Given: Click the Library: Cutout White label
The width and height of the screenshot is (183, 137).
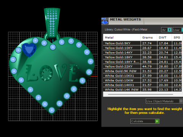Looking at the screenshot, I should point(126,30).
